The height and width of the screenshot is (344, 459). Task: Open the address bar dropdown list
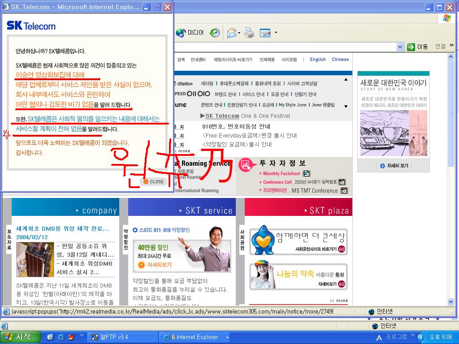pyautogui.click(x=400, y=47)
